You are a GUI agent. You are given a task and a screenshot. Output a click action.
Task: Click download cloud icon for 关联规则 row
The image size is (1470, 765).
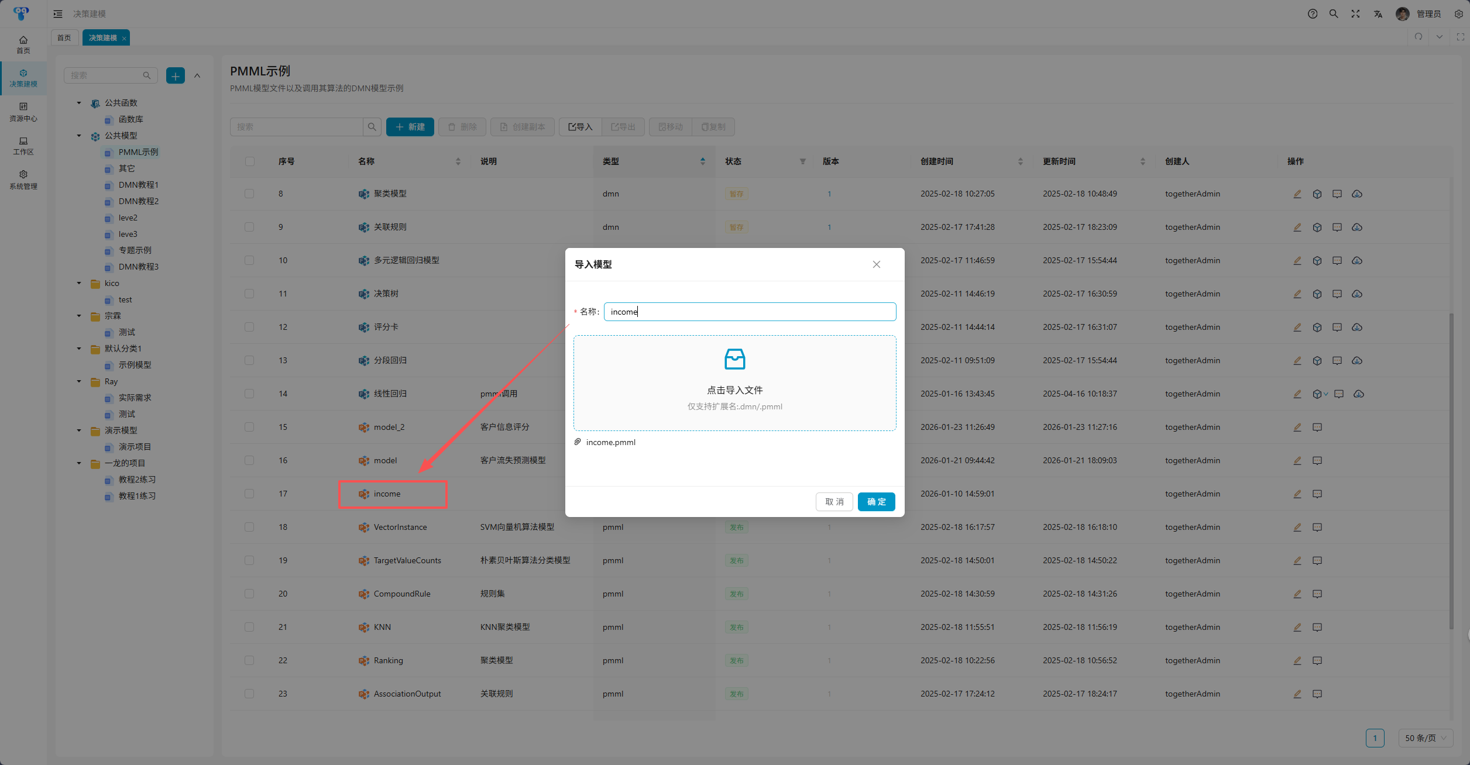coord(1357,227)
